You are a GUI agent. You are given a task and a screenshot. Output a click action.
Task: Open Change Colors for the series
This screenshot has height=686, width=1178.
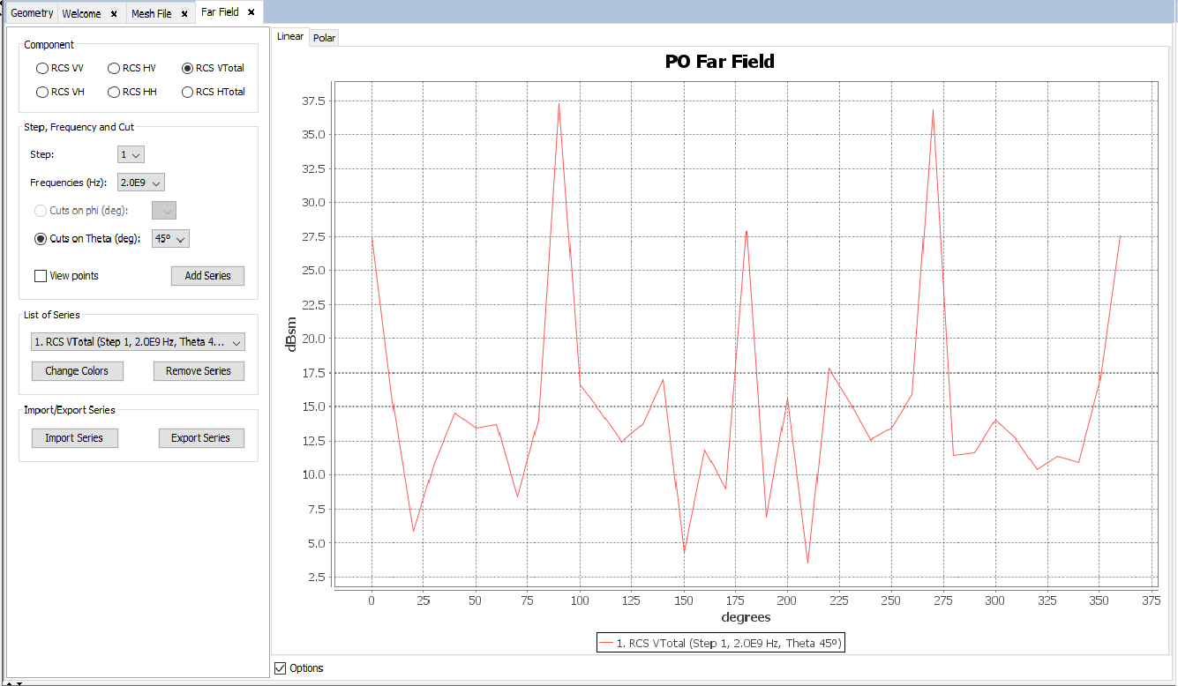click(x=77, y=371)
